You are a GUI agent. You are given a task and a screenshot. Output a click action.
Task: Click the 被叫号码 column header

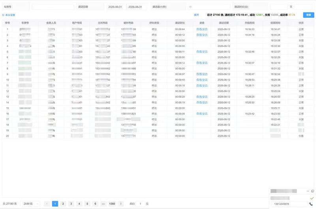(x=129, y=23)
